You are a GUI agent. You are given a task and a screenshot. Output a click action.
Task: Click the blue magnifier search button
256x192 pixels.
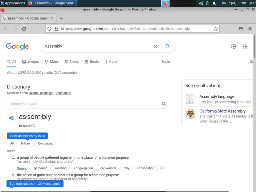tap(167, 46)
